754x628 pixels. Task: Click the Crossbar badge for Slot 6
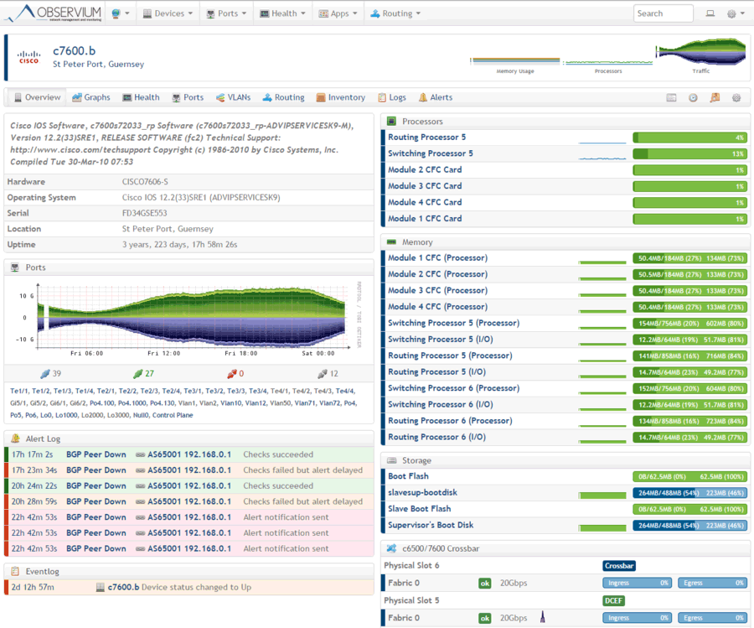[x=619, y=565]
